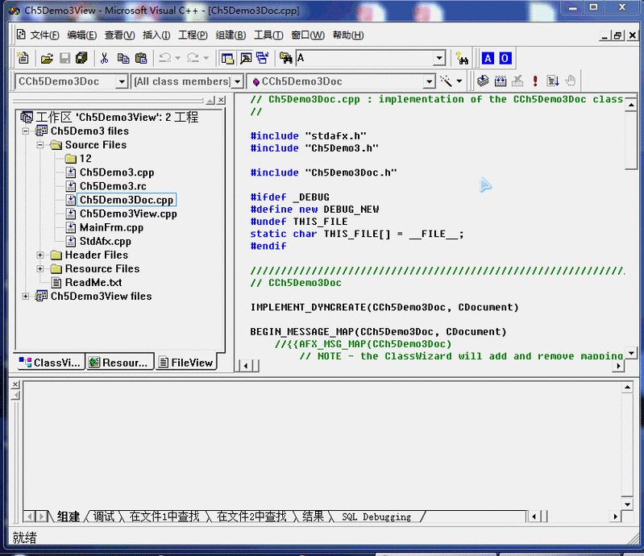Click the Redo arrow icon
The height and width of the screenshot is (556, 644).
click(193, 58)
